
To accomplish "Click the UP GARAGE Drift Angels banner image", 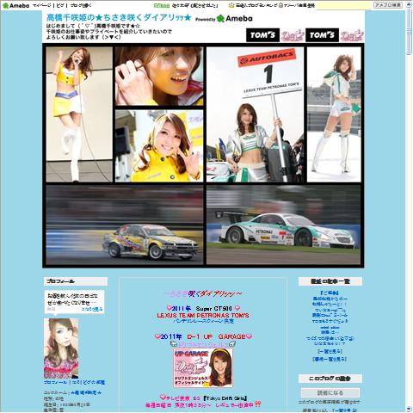I will [x=203, y=367].
